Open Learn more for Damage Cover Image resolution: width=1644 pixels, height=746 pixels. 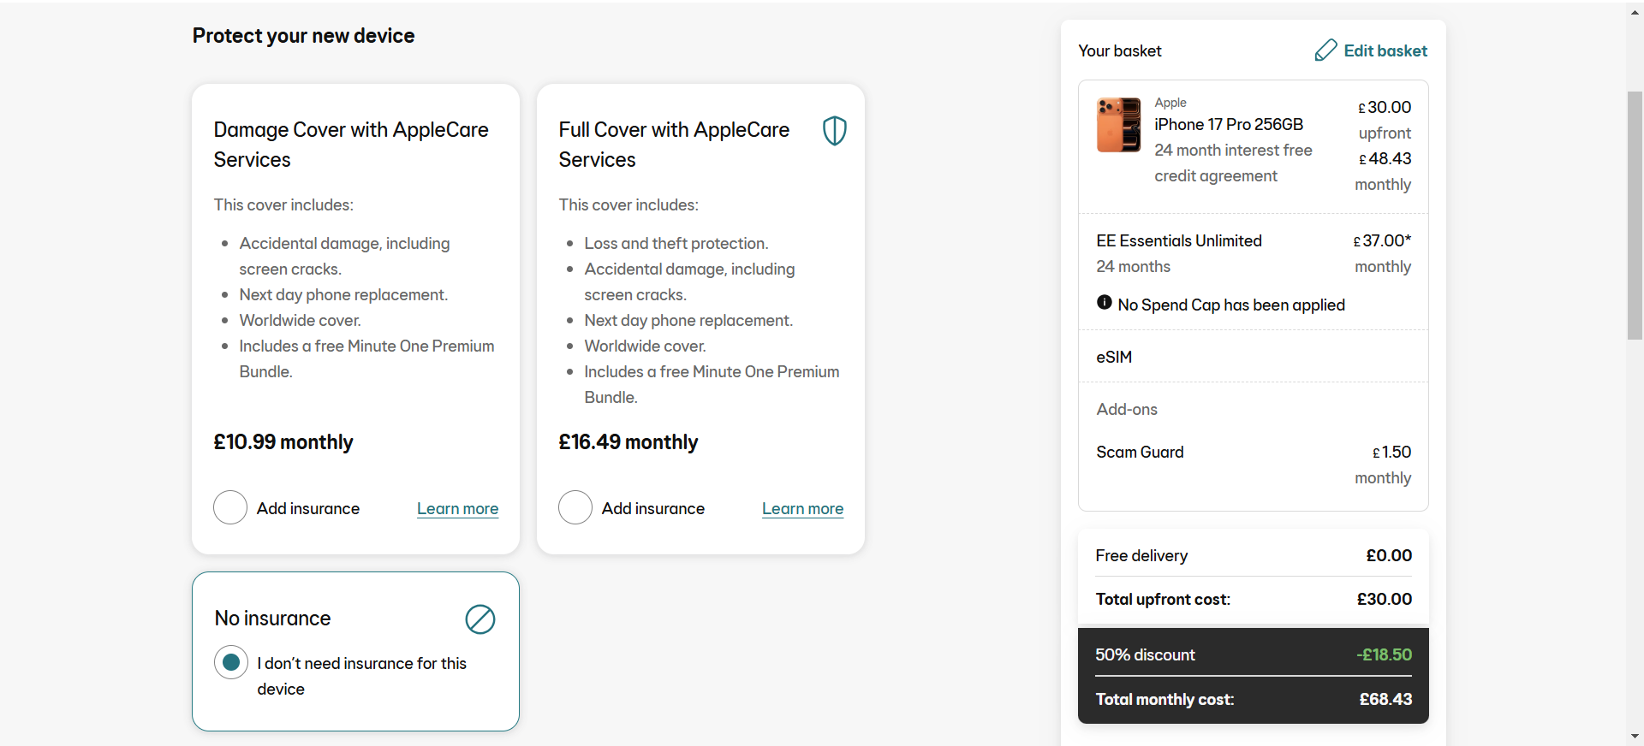tap(457, 509)
